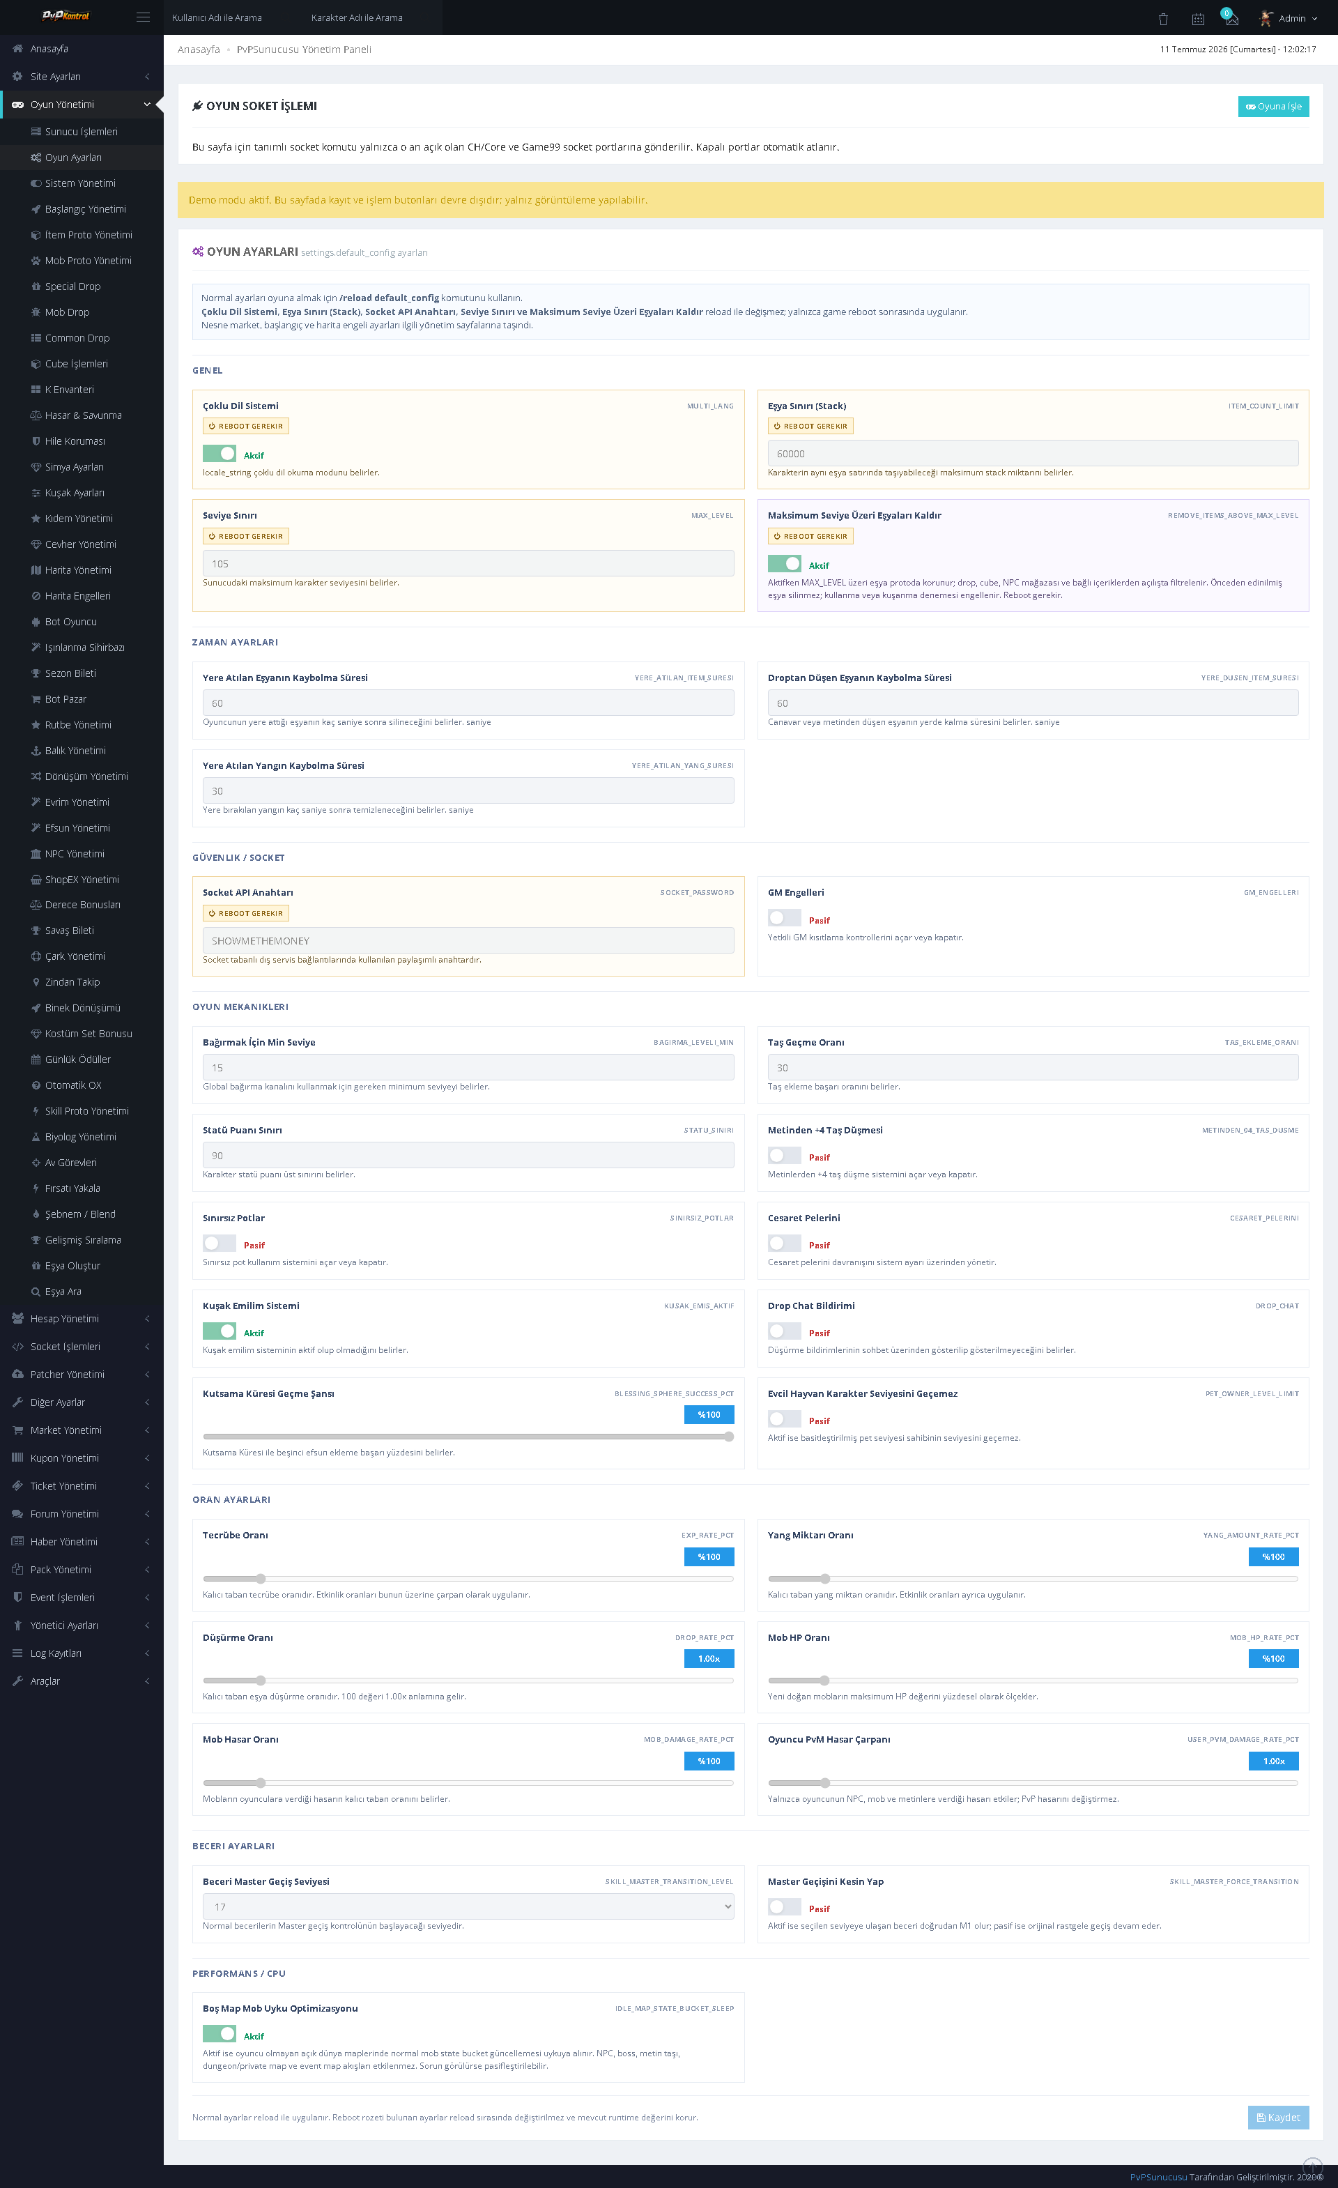This screenshot has width=1338, height=2188.
Task: Click the Hile Koruması shield icon
Action: [36, 441]
